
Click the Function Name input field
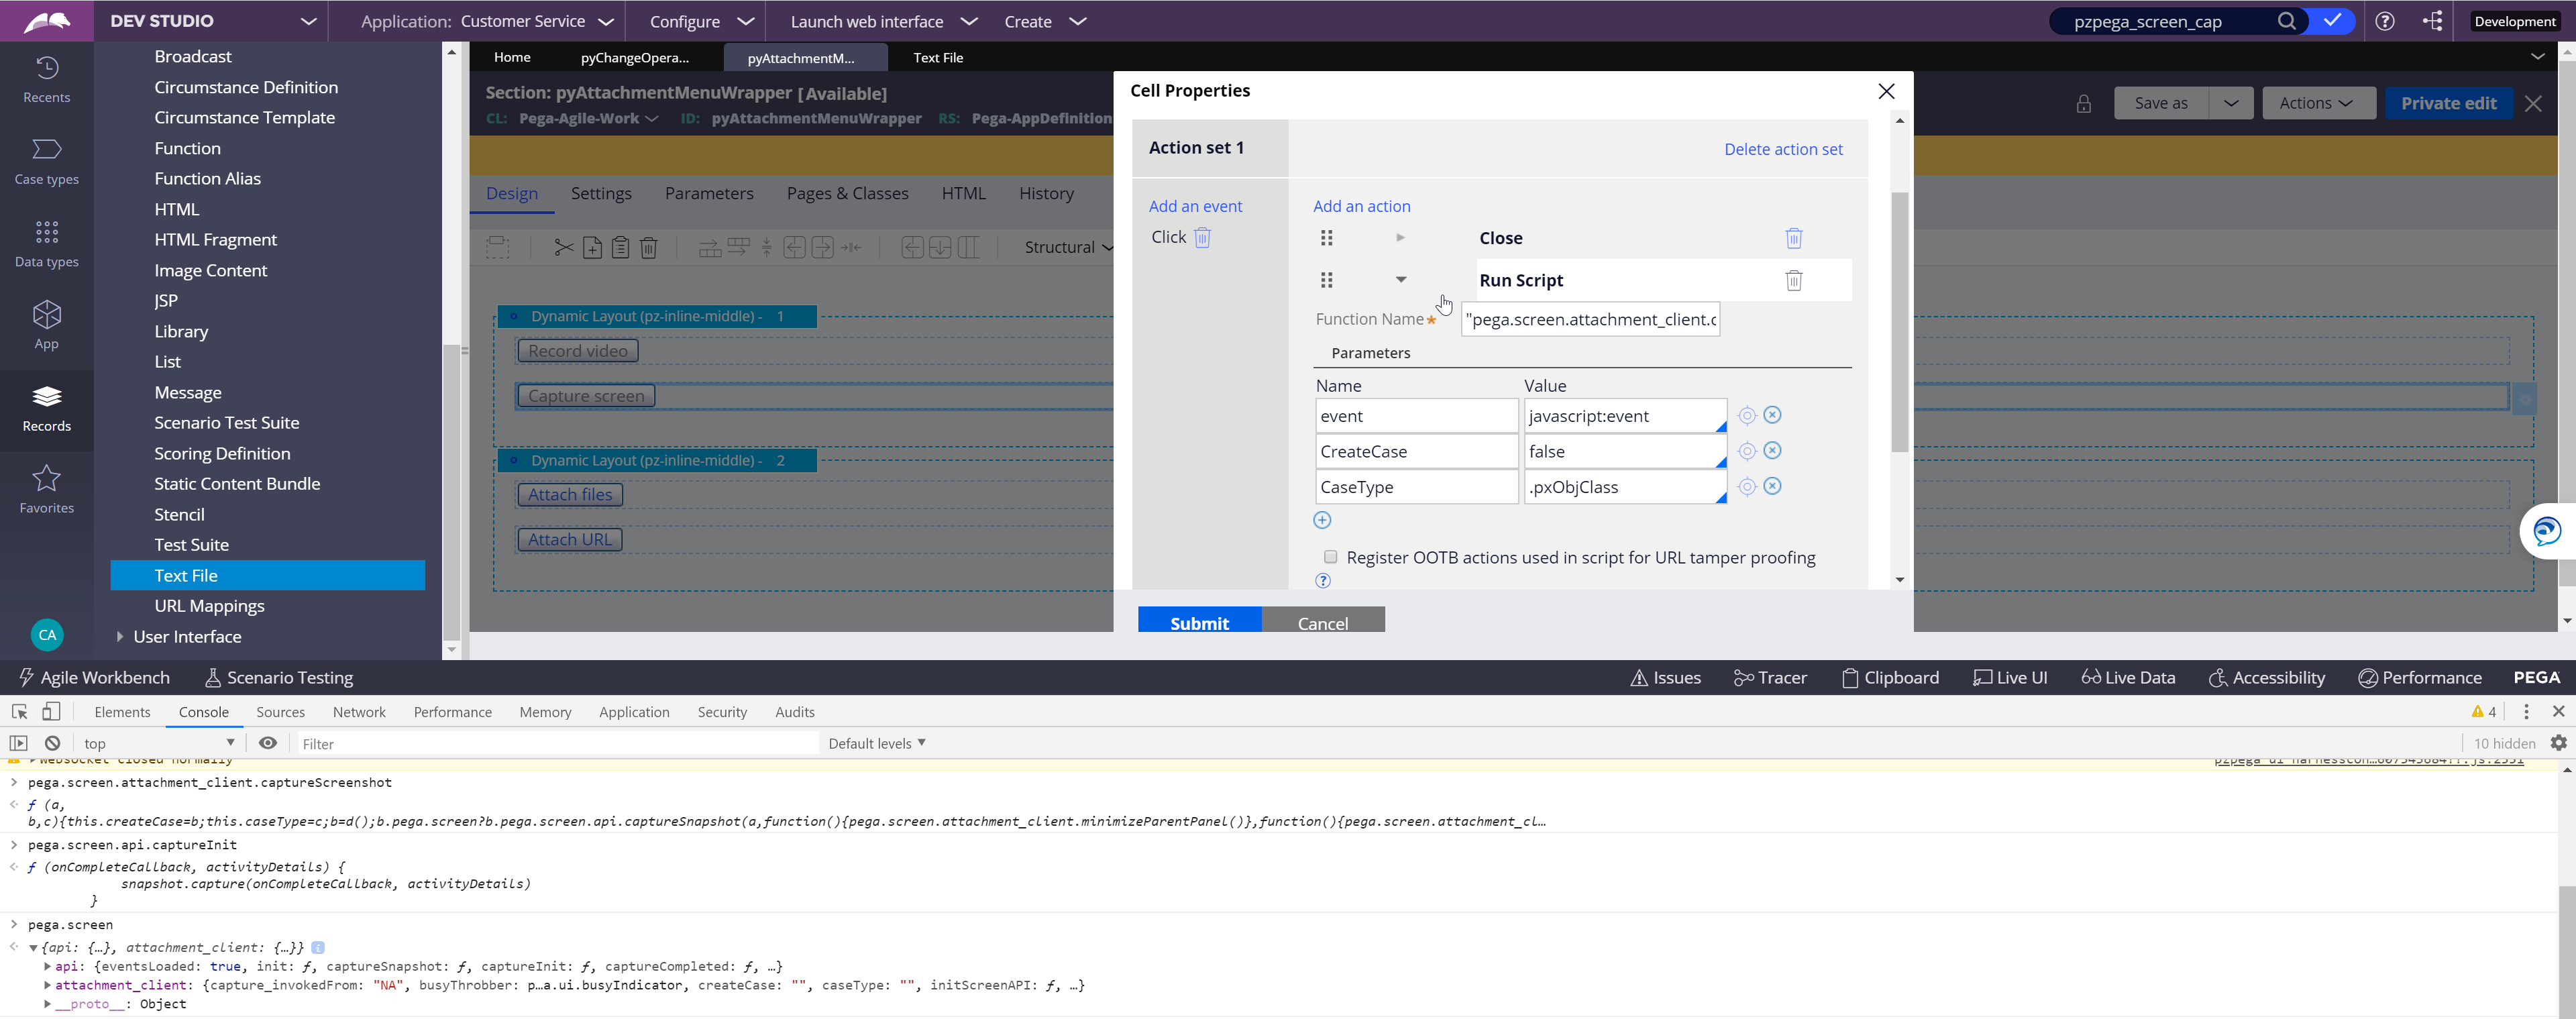[x=1590, y=319]
